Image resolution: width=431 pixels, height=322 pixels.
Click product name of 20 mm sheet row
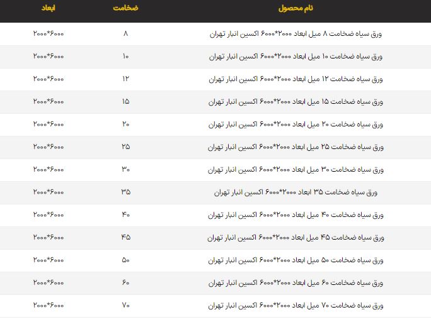295,125
